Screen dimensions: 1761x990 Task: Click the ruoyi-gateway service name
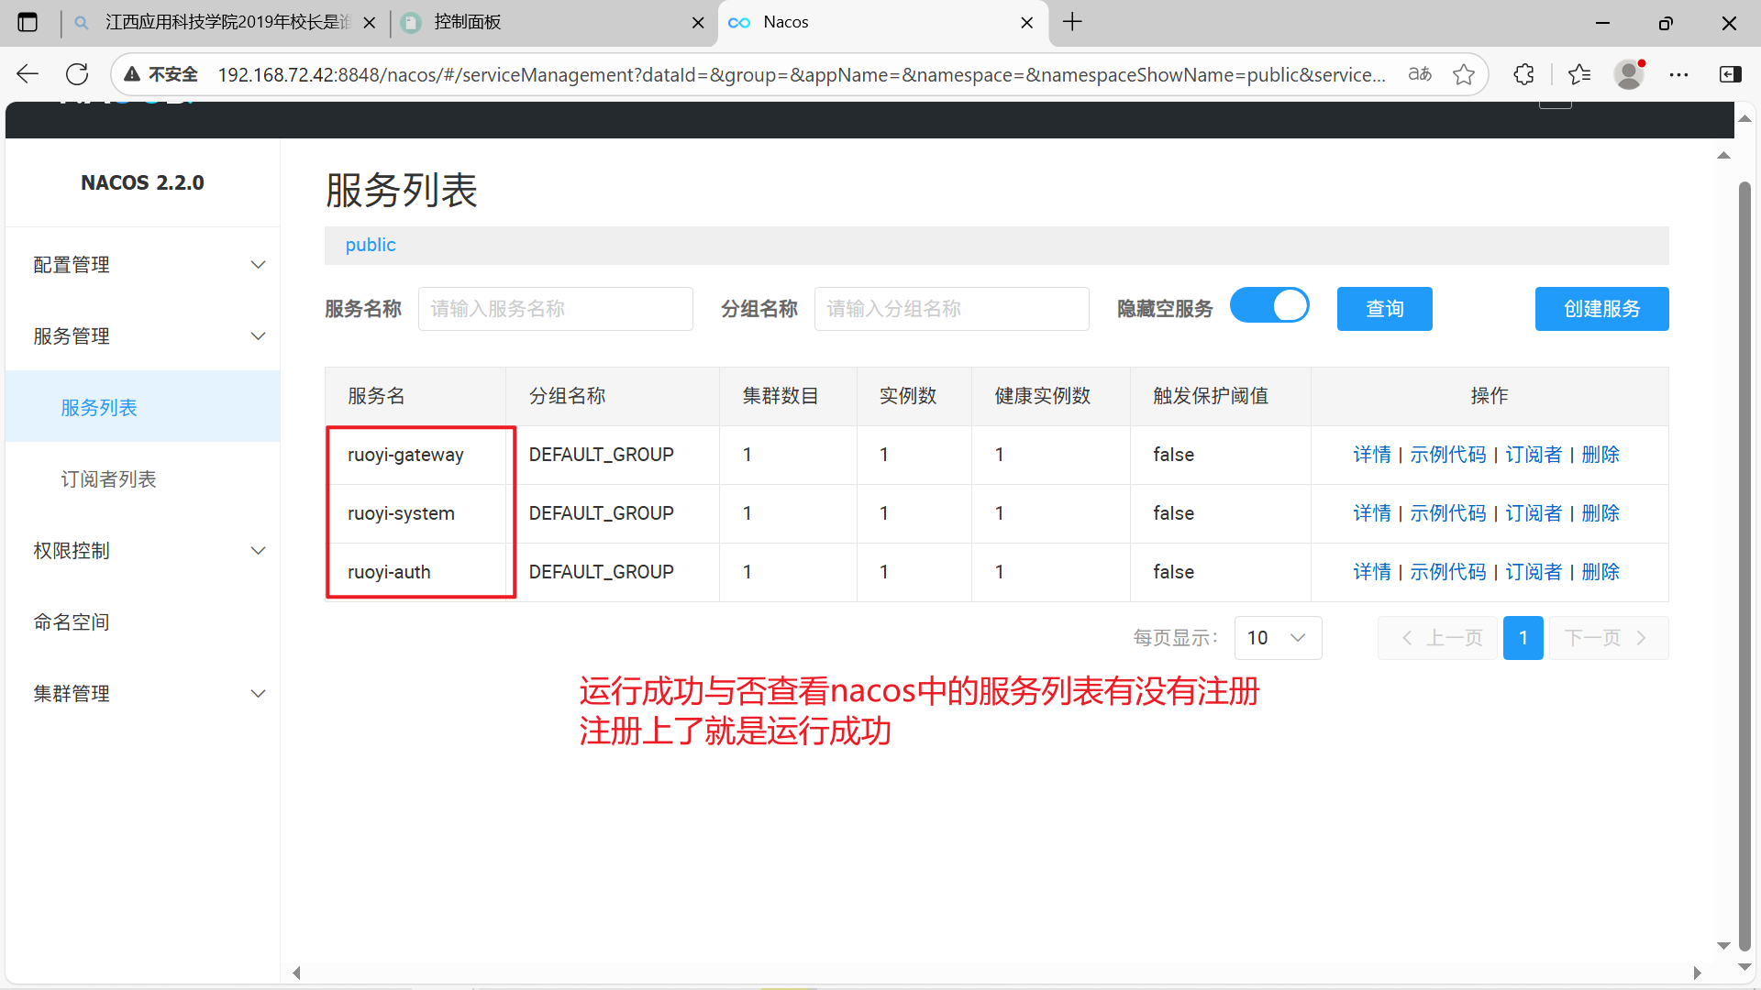405,455
